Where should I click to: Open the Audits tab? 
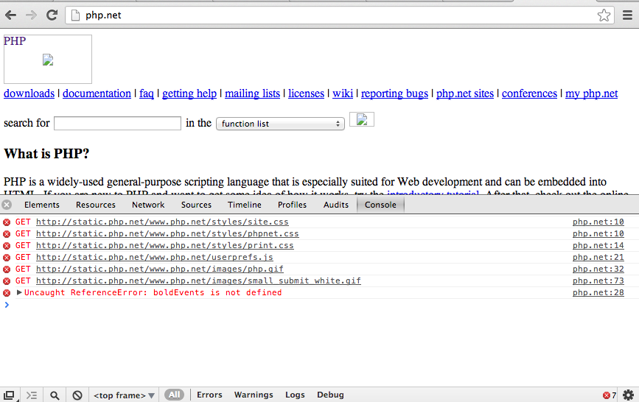click(x=336, y=205)
